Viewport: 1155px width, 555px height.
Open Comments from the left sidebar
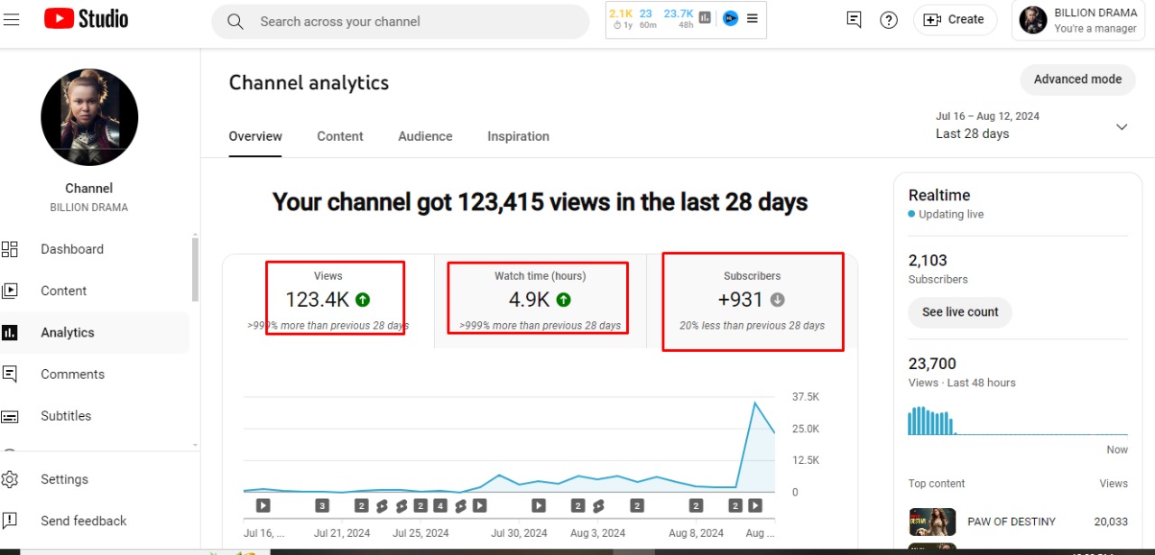[72, 374]
